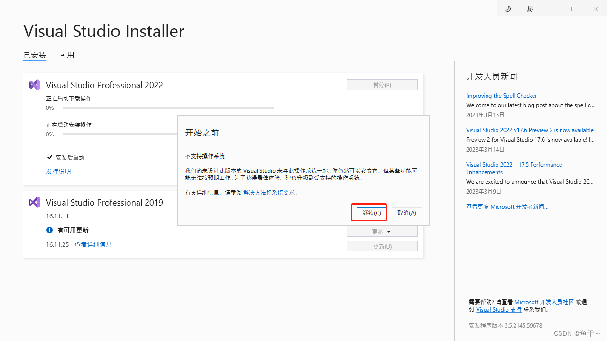Toggle the moon theme icon in title bar
This screenshot has width=607, height=341.
tap(508, 9)
